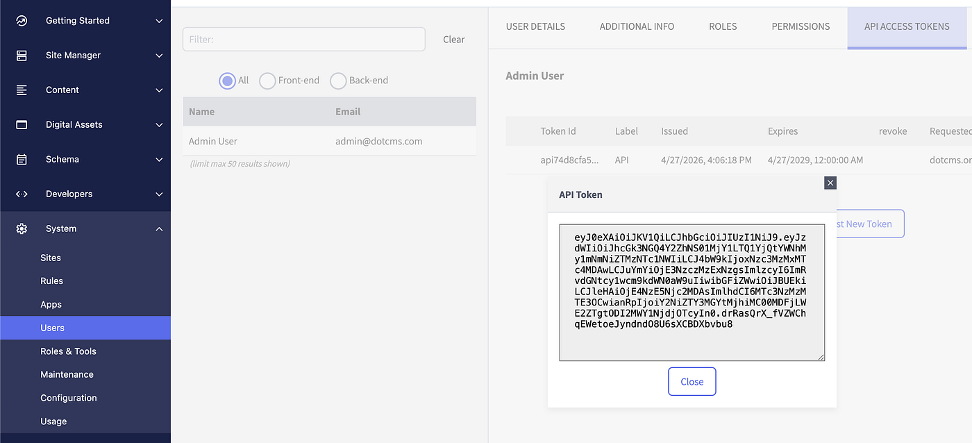Image resolution: width=972 pixels, height=443 pixels.
Task: Click the Email column header
Action: tap(348, 111)
